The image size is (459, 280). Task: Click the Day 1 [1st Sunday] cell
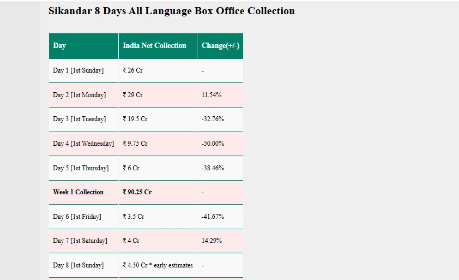click(83, 70)
